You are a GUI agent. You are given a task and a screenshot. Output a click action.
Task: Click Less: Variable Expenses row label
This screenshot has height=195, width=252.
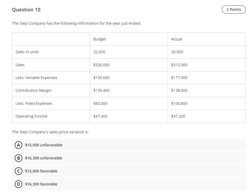click(x=36, y=78)
